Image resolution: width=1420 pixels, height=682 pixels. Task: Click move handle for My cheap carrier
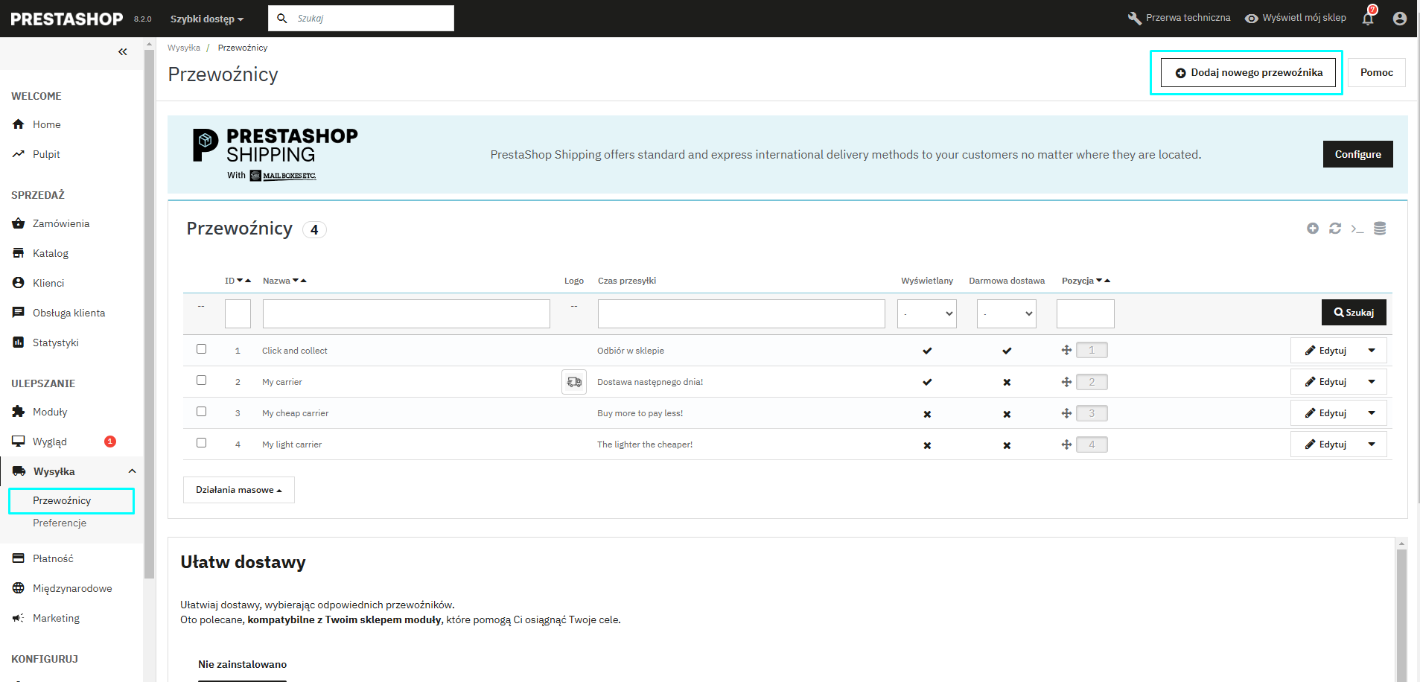(x=1066, y=413)
